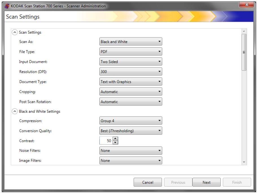This screenshot has width=257, height=193.
Task: Open the Image Filters dropdown
Action: (x=131, y=161)
